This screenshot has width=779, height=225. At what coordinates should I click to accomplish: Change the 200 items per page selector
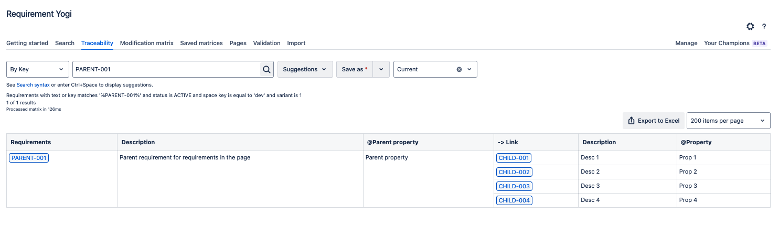[x=728, y=121]
